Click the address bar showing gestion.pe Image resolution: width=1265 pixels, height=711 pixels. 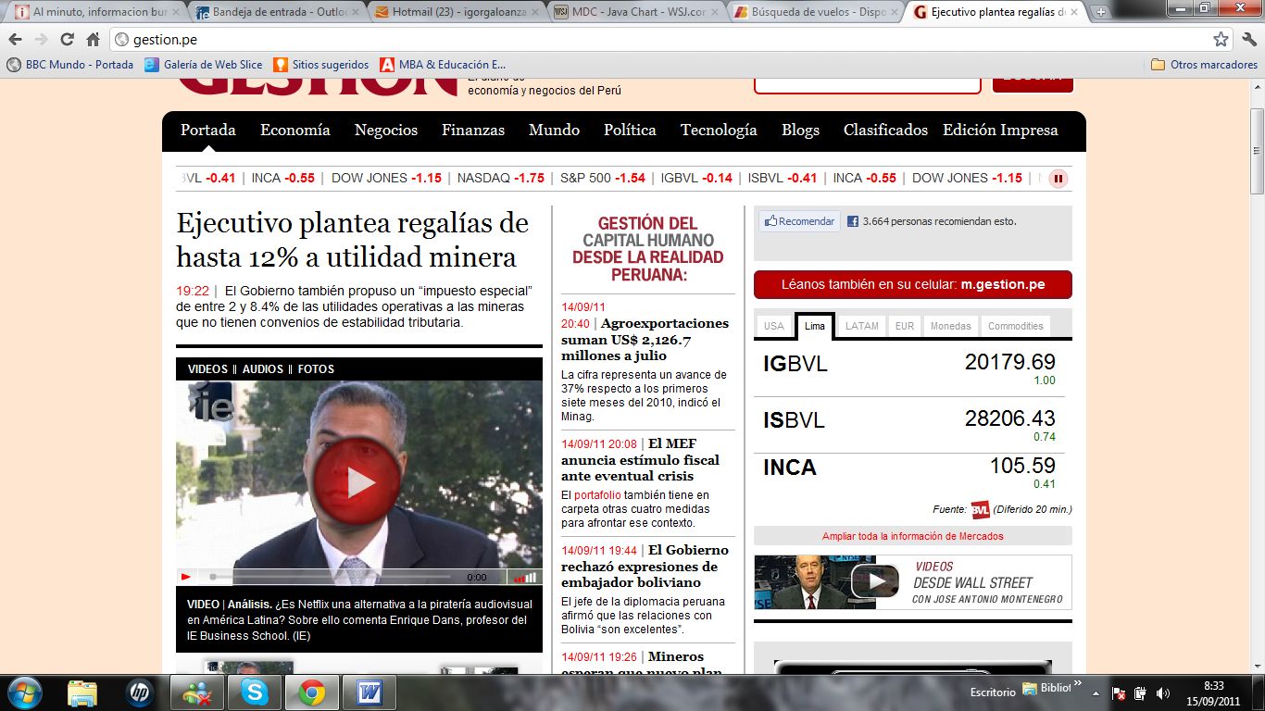[x=648, y=40]
